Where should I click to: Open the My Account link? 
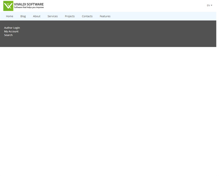coord(11,31)
